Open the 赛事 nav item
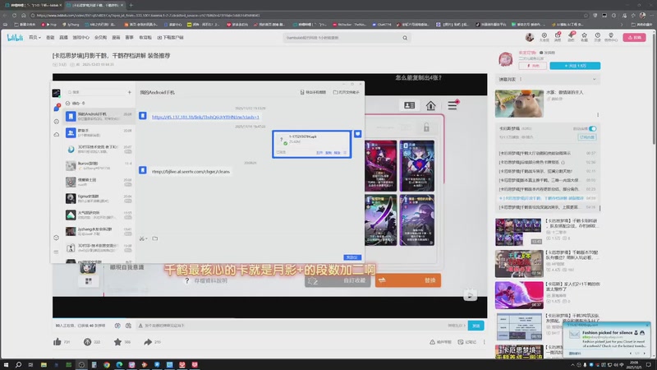The width and height of the screenshot is (657, 370). (x=130, y=38)
